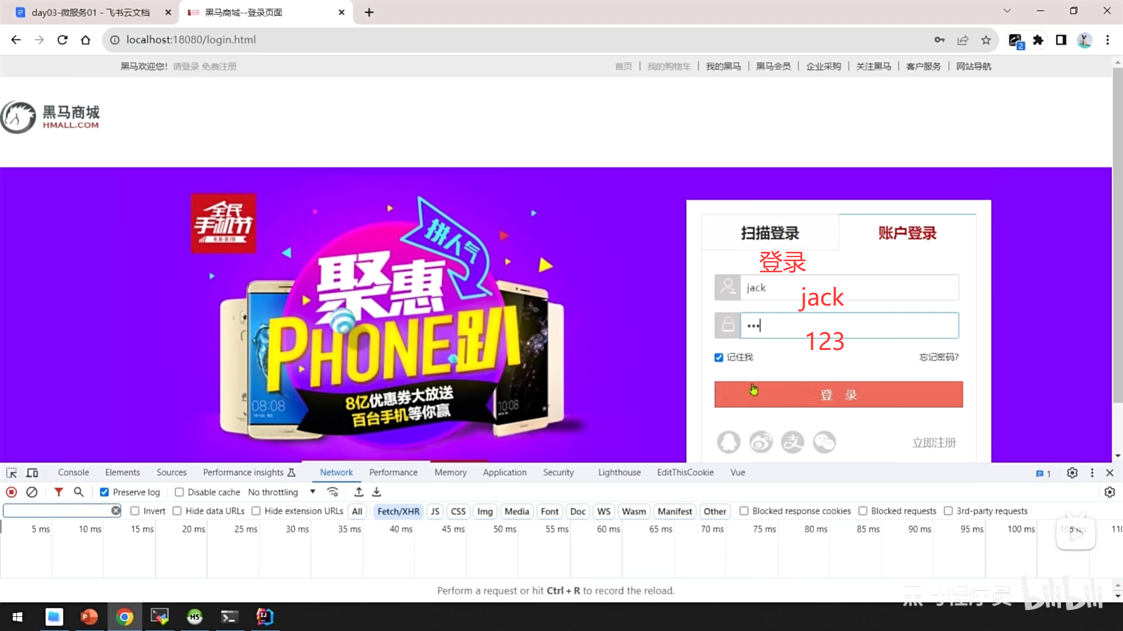Open the 立即注册 registration link
The width and height of the screenshot is (1123, 631).
(934, 442)
